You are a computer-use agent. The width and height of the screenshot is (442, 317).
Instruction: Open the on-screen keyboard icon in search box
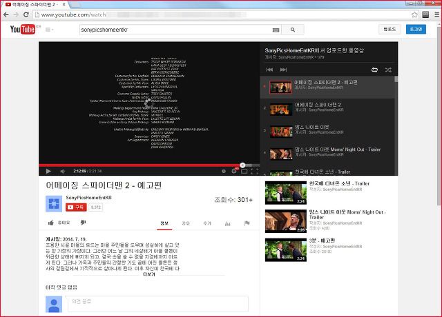pyautogui.click(x=276, y=30)
